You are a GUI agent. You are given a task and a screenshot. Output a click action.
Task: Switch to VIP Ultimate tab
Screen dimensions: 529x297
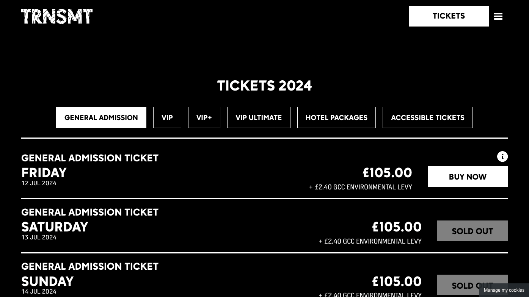(259, 117)
